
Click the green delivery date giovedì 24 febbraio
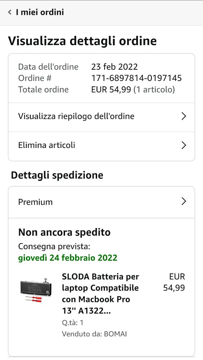click(68, 258)
